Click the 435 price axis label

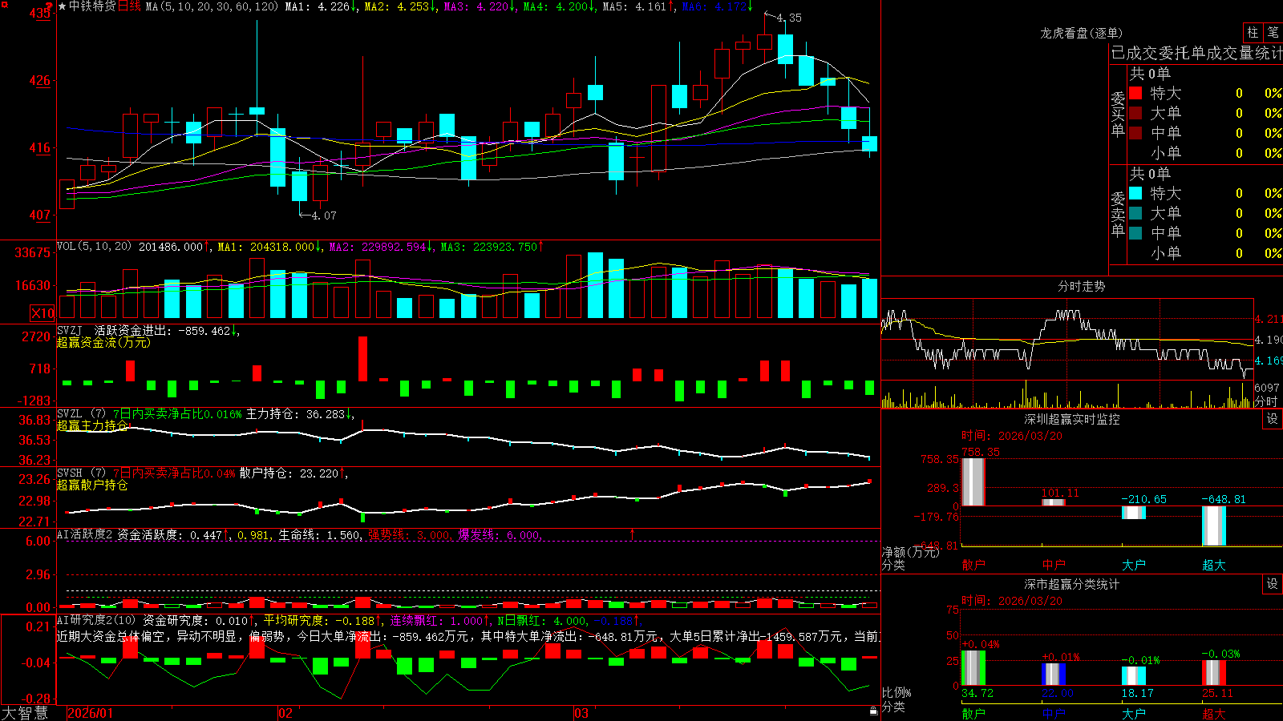(x=40, y=14)
